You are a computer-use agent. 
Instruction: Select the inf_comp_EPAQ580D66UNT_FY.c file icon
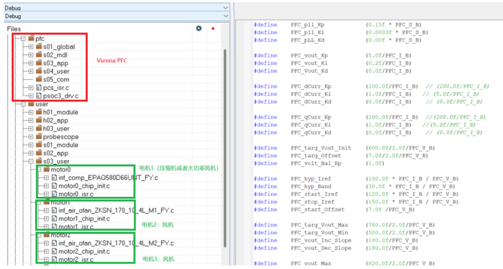click(x=54, y=178)
